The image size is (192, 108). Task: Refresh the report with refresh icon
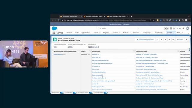pyautogui.click(x=173, y=40)
